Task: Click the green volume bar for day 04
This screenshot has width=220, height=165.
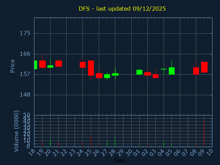Action: pyautogui.click(x=164, y=144)
